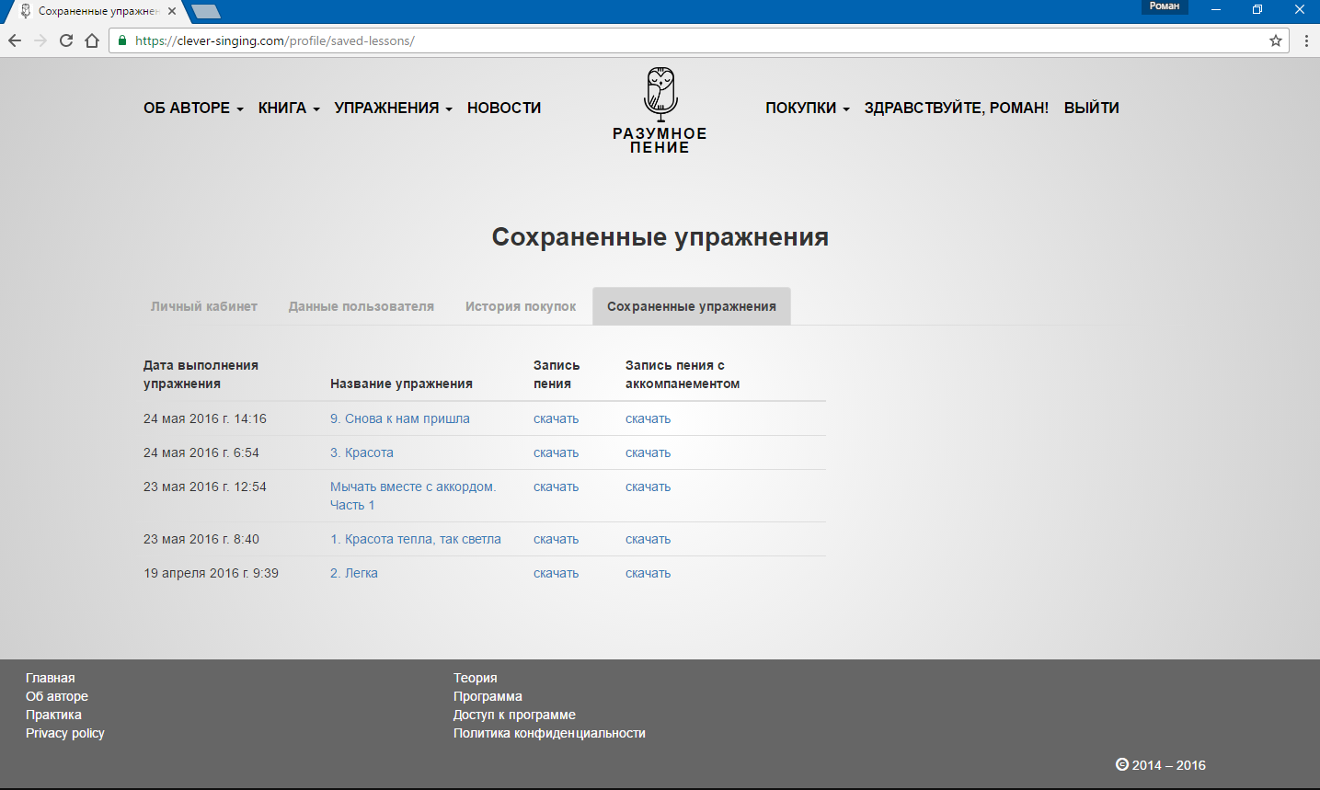Download accompaniment recording for Красота тепла, так светла

coord(649,539)
